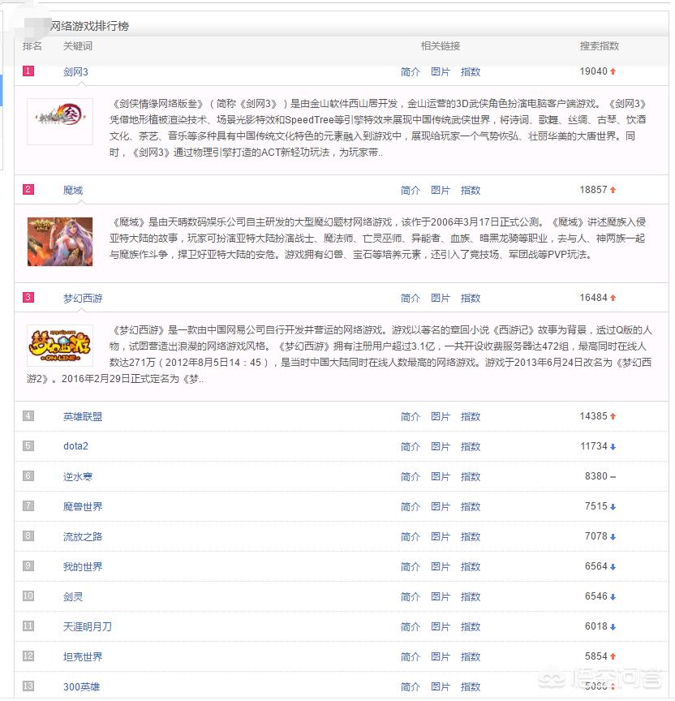Open the 梦幻西游 keyword link
The image size is (675, 701).
[83, 299]
